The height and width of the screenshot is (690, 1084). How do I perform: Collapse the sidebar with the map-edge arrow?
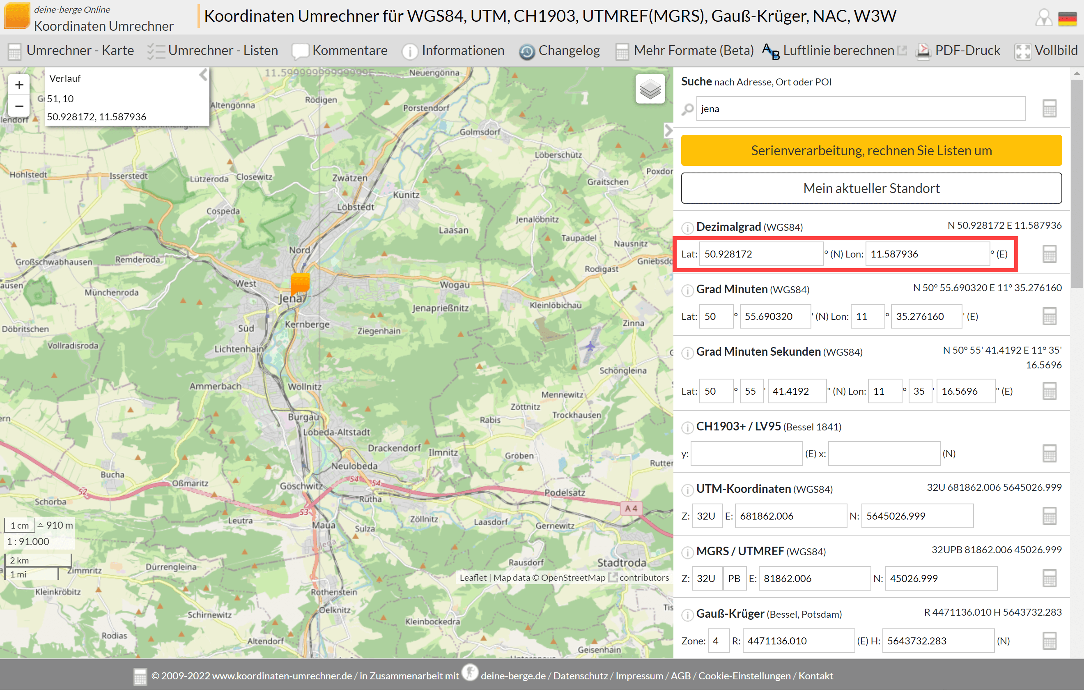click(668, 131)
